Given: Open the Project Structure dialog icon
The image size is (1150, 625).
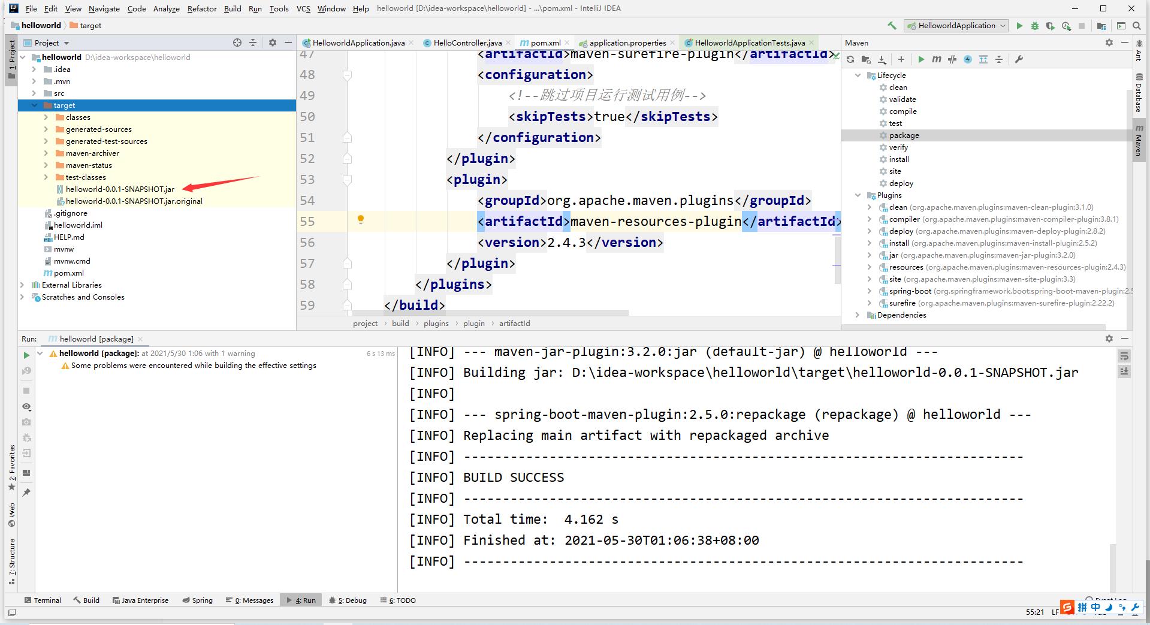Looking at the screenshot, I should (1101, 26).
